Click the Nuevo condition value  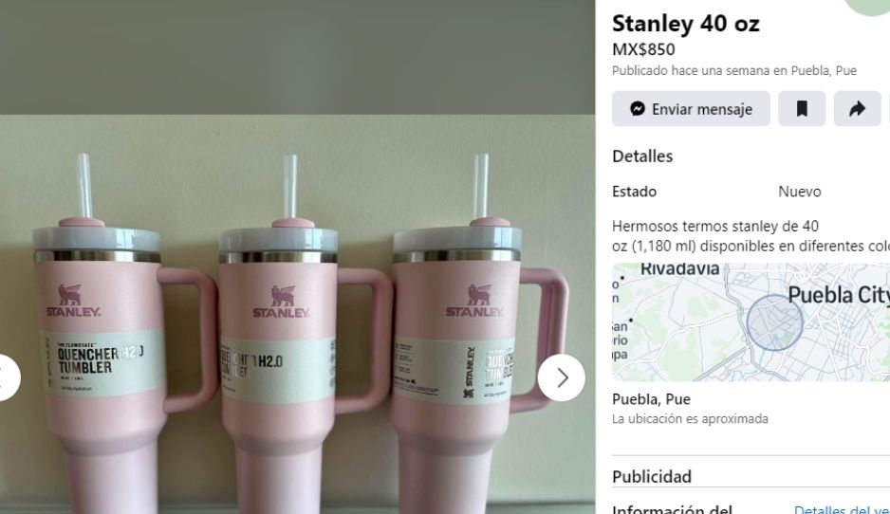click(x=799, y=192)
